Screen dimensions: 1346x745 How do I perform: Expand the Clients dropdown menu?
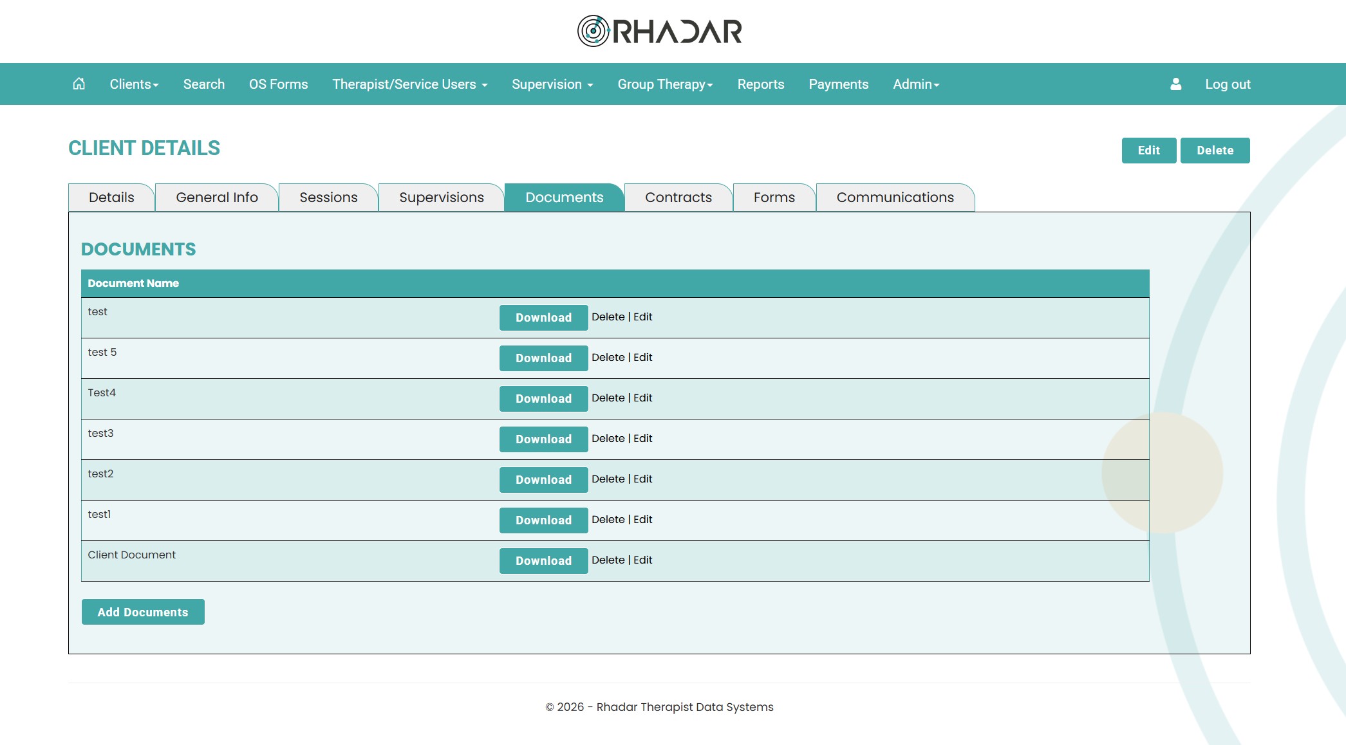coord(134,84)
